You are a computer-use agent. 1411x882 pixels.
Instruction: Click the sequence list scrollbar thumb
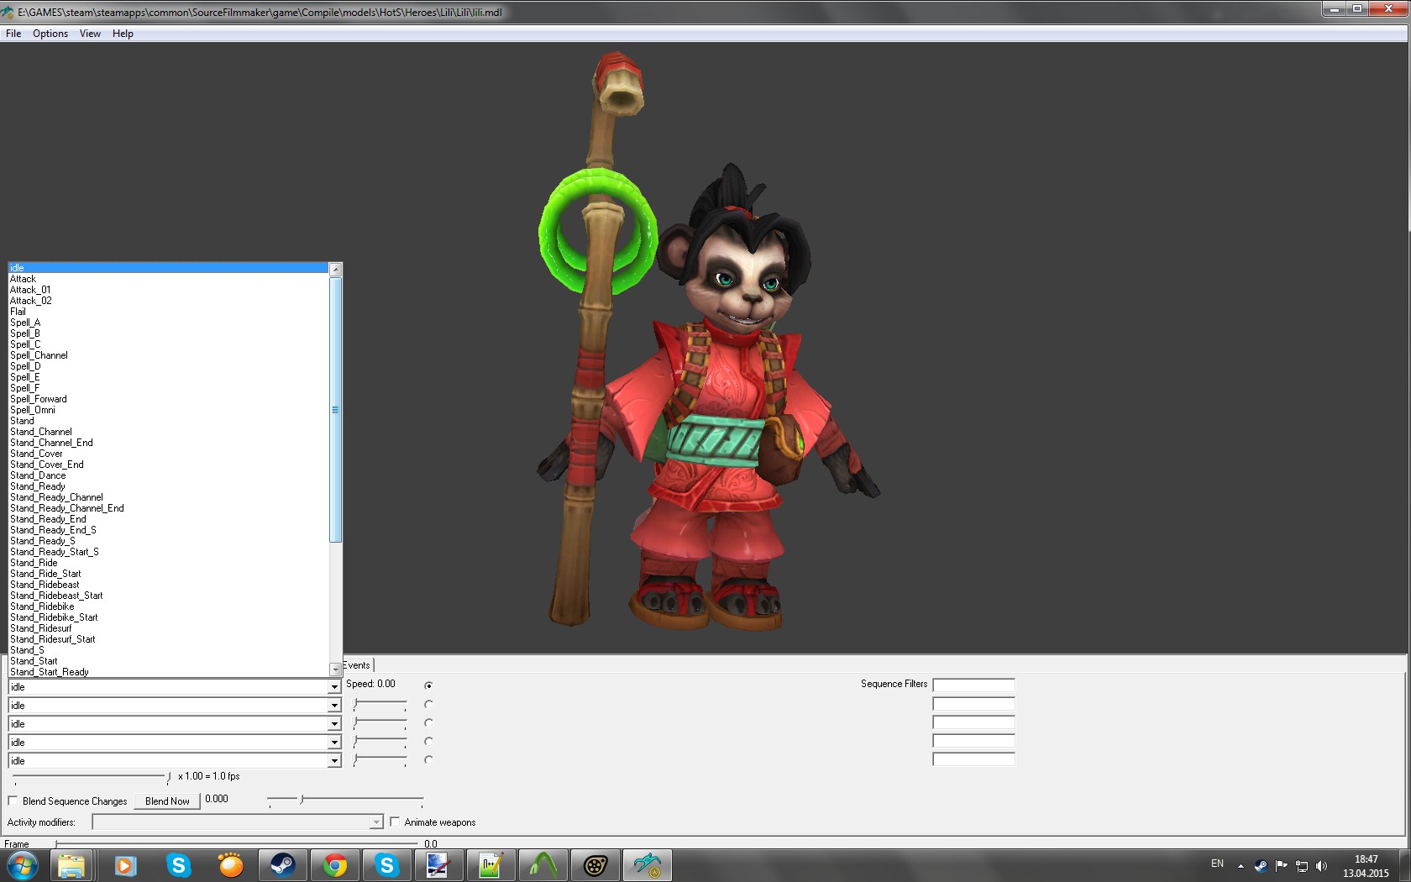click(336, 410)
